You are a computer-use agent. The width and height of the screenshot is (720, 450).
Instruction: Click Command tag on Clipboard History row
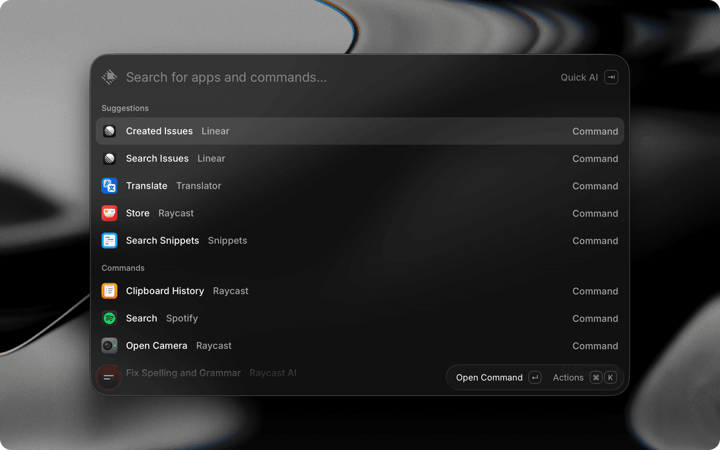(x=595, y=291)
